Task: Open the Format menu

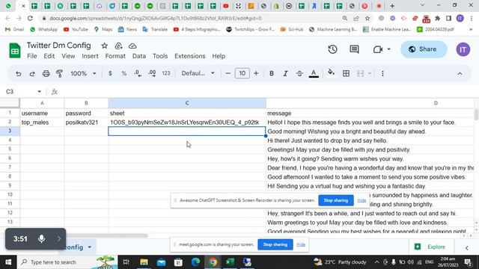Action: tap(115, 56)
